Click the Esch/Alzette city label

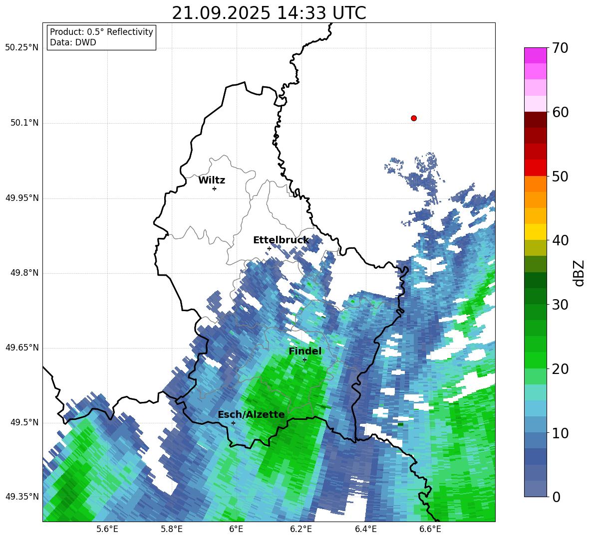[251, 414]
